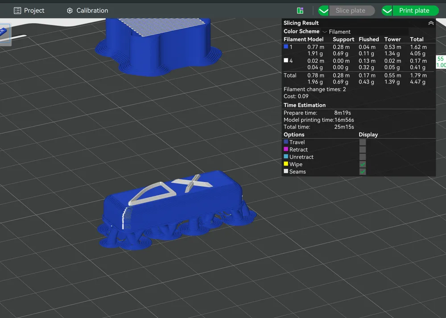Click the green plate layout icon
Viewport: 446px width, 318px height.
[300, 11]
